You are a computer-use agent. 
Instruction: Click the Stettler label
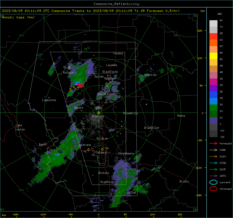[151, 75]
